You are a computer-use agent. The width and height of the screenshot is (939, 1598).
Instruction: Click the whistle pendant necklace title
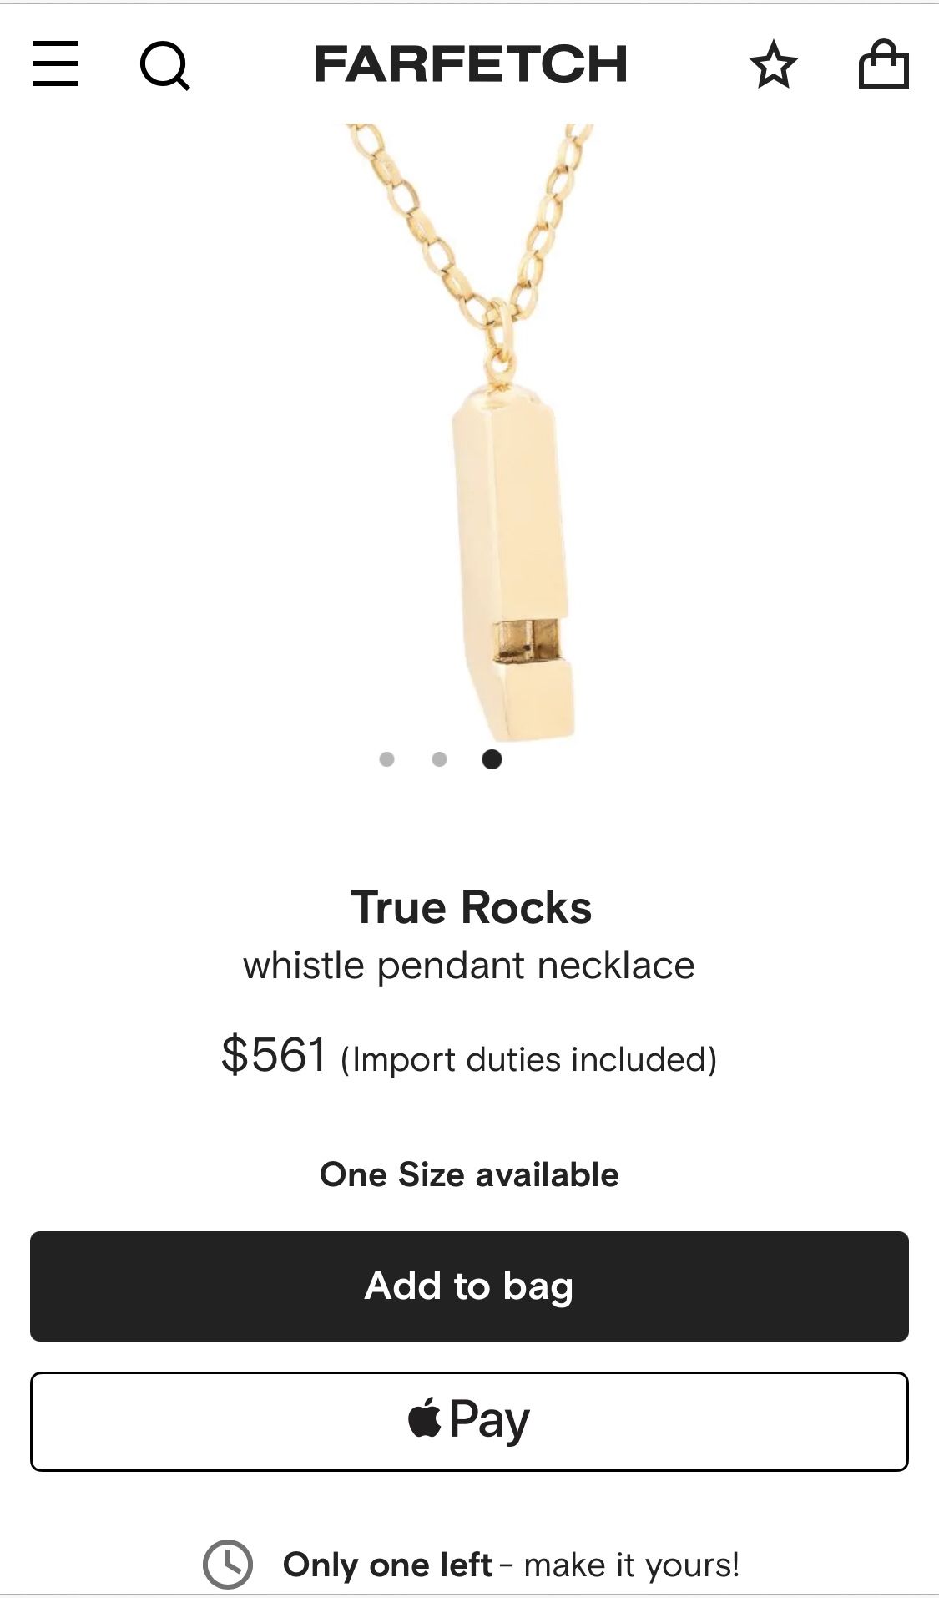pyautogui.click(x=469, y=966)
